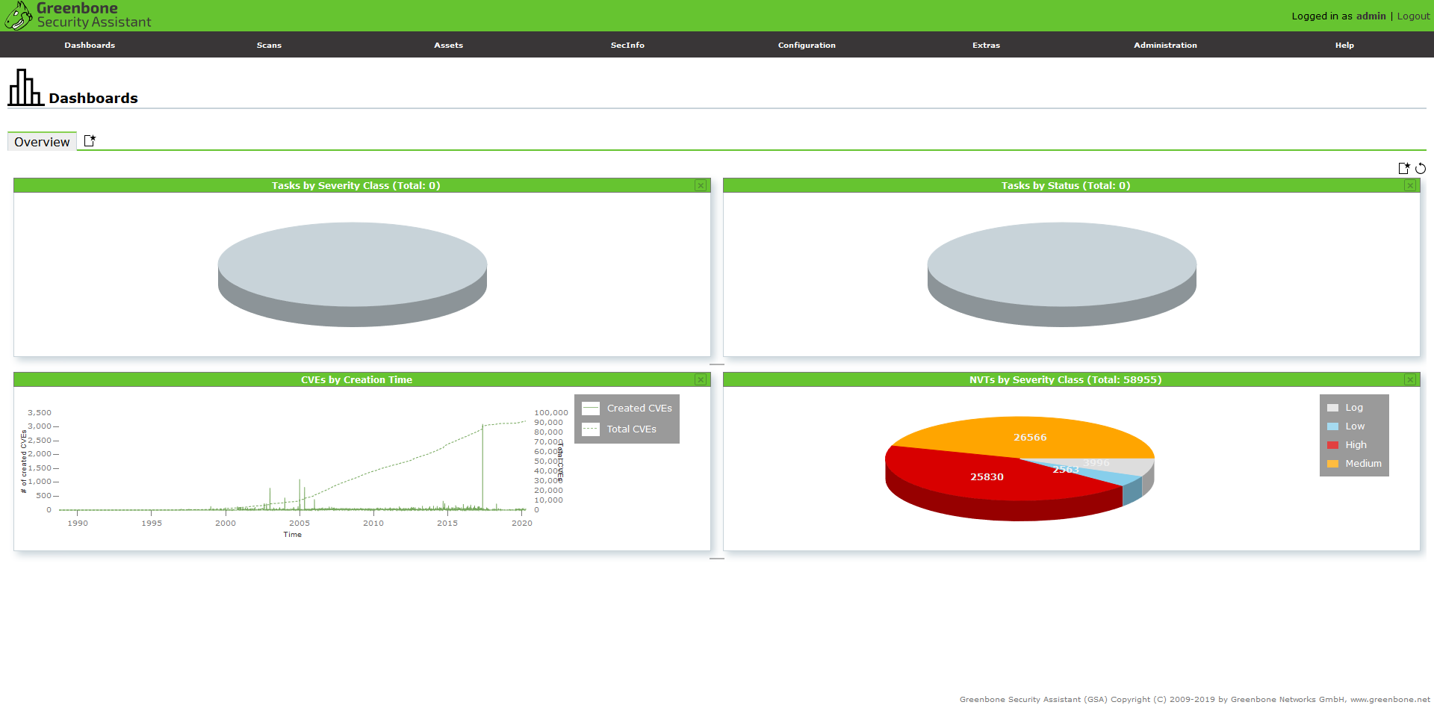Click reset dashboard to defaults icon
Screen dimensions: 1434x705
(x=1421, y=168)
